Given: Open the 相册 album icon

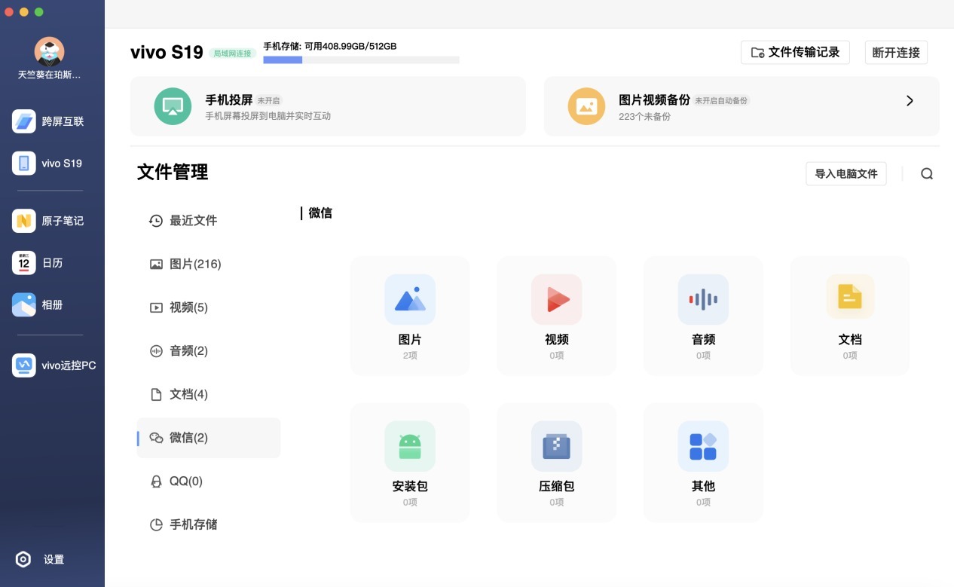Looking at the screenshot, I should [x=24, y=305].
